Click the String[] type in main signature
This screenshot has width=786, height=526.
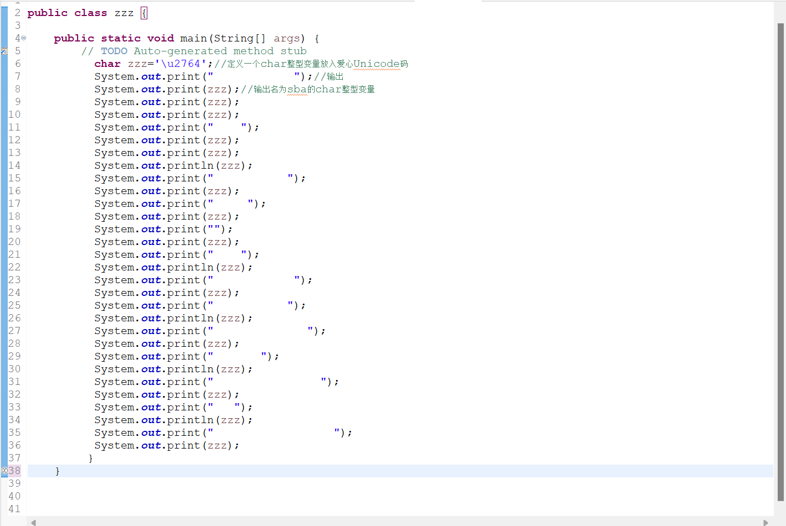(x=240, y=38)
